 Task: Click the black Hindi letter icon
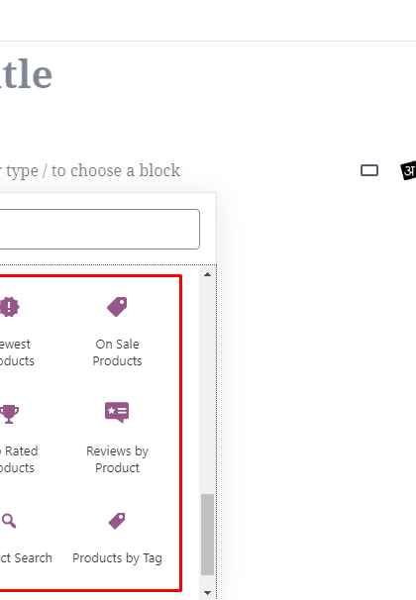[408, 170]
